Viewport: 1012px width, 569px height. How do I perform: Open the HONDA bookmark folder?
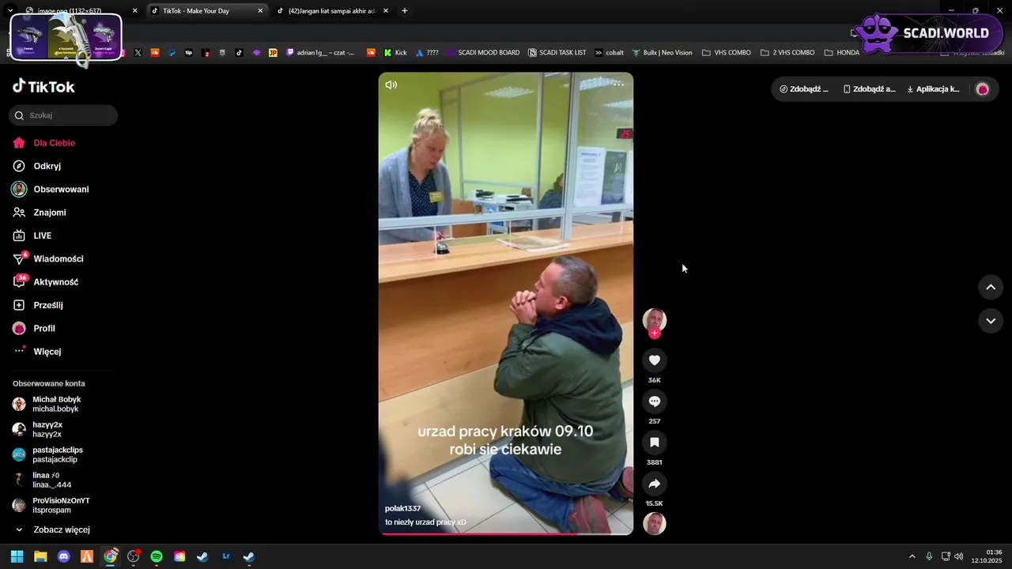pos(842,53)
